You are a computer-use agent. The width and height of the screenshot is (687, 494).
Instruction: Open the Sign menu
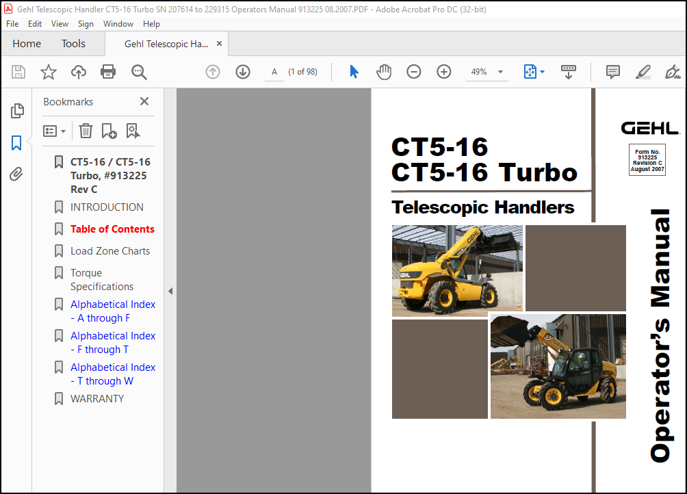[x=86, y=24]
